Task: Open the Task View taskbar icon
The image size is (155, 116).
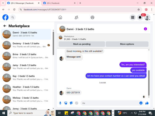Action: 59,113
